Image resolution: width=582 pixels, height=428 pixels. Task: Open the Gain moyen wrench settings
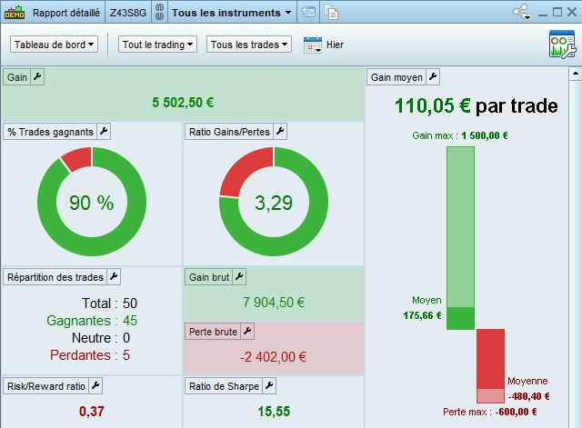coord(433,76)
